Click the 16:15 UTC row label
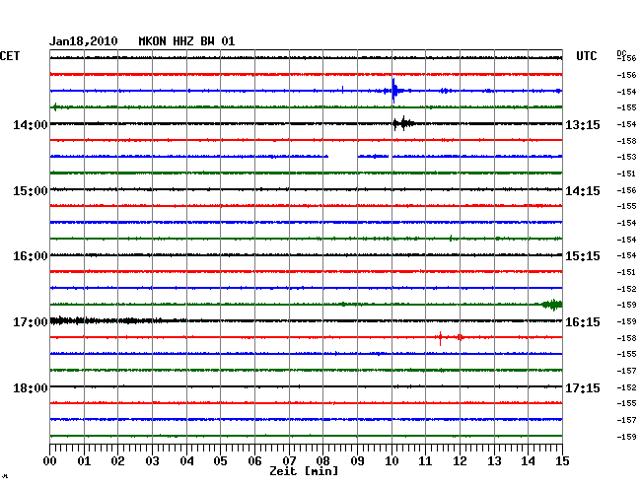This screenshot has height=487, width=641. tap(583, 322)
